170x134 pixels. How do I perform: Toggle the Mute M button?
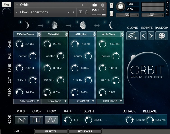112,13
